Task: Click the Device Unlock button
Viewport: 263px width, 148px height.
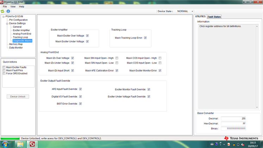Action: 18,97
